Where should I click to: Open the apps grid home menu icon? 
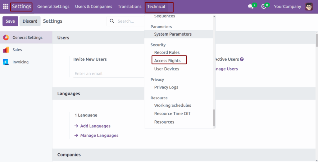pyautogui.click(x=6, y=7)
